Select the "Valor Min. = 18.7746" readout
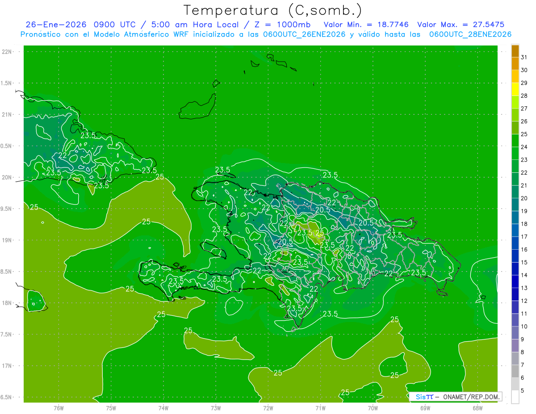 [x=366, y=25]
